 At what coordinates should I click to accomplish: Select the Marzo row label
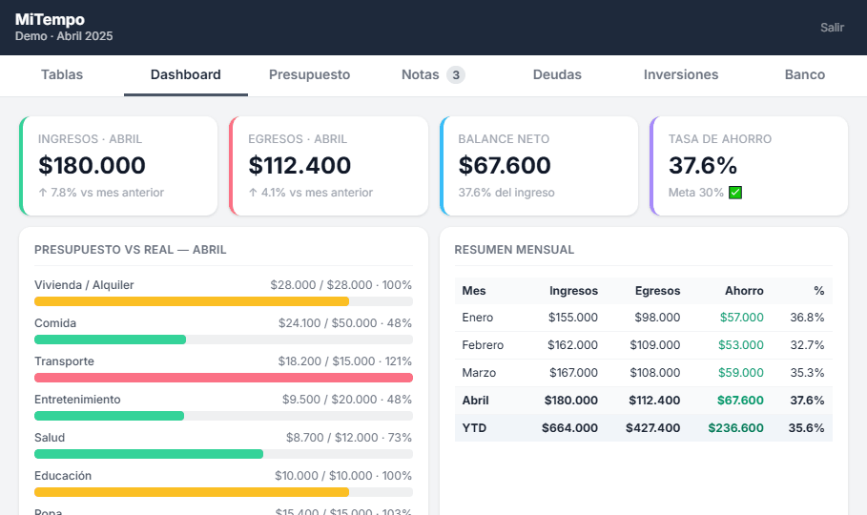point(479,373)
